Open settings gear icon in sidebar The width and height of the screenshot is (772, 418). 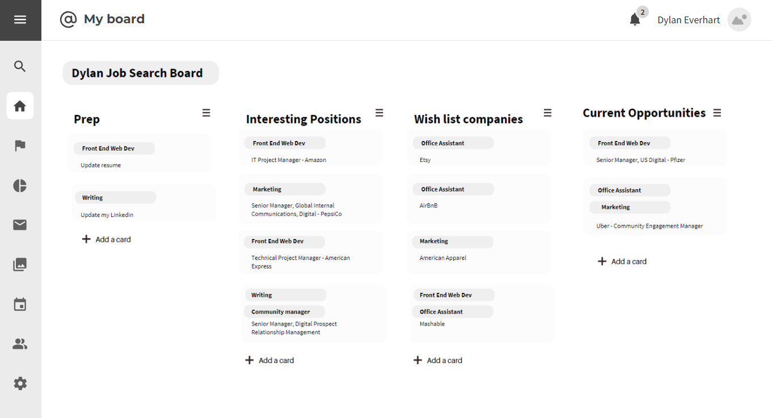pyautogui.click(x=20, y=383)
